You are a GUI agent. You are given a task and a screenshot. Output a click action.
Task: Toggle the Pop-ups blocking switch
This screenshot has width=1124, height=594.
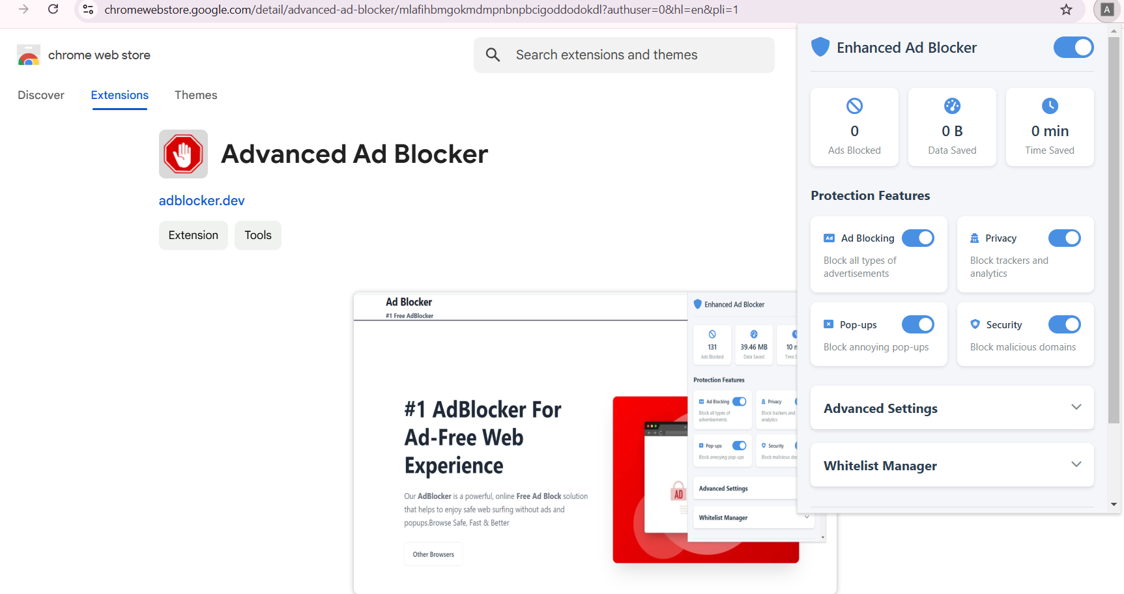[917, 324]
